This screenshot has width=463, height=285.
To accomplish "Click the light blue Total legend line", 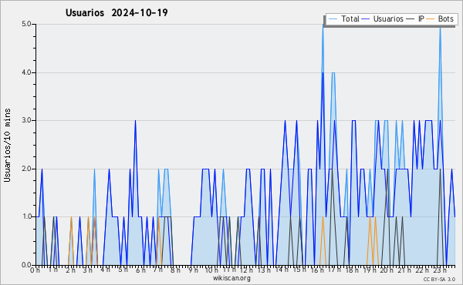I will (333, 19).
